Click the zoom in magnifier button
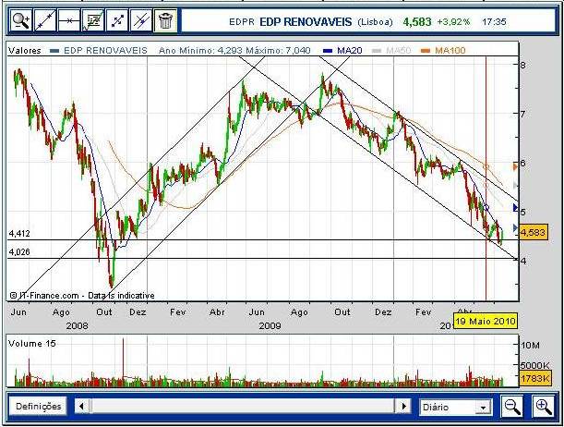Image resolution: width=564 pixels, height=427 pixels. [543, 407]
